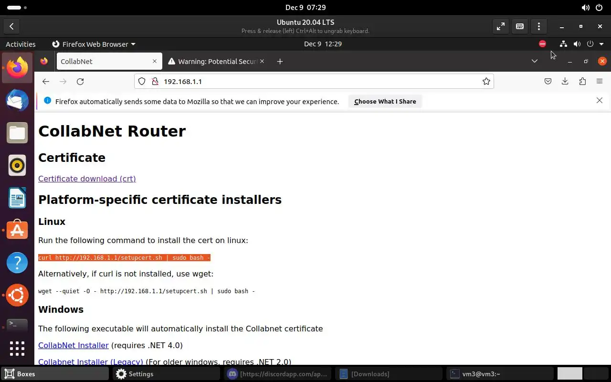Reload the current page
This screenshot has height=382, width=611.
(80, 81)
